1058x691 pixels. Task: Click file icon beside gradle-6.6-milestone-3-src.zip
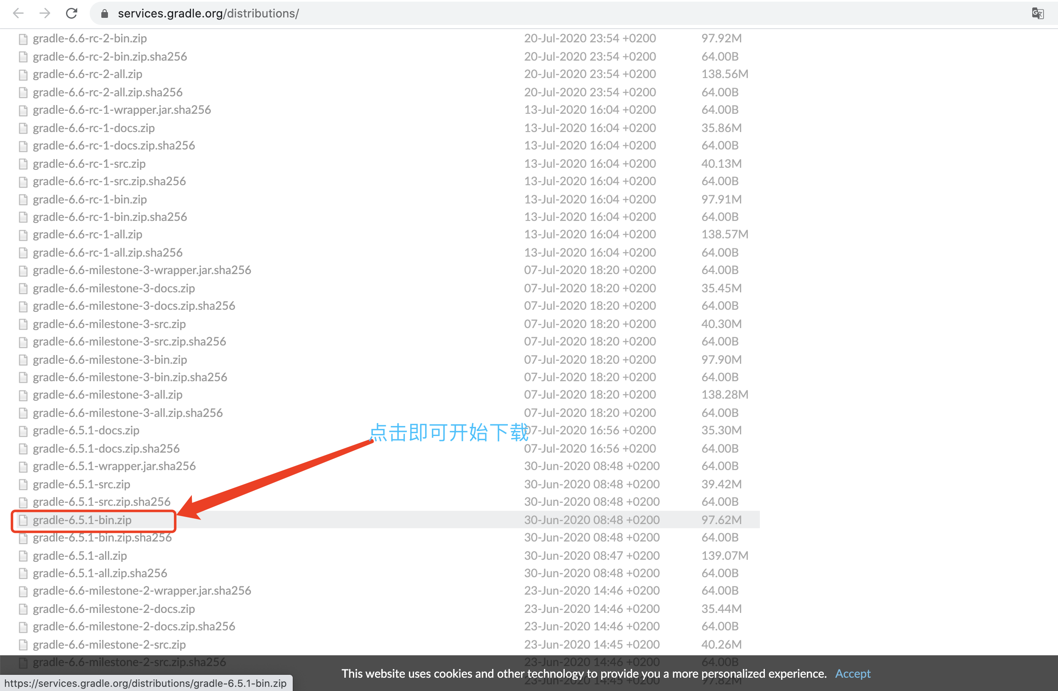pos(23,324)
